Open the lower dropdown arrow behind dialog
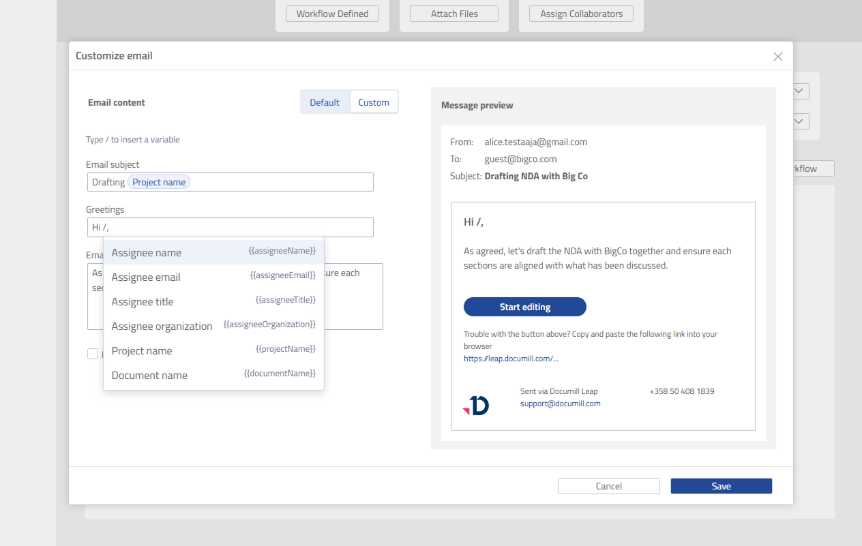 801,121
